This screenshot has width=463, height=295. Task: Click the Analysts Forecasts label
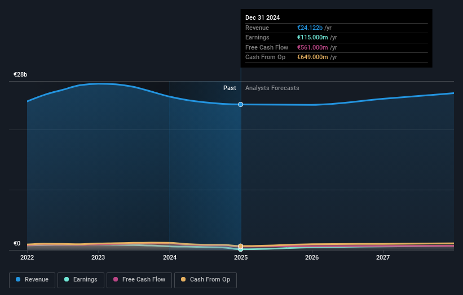272,88
